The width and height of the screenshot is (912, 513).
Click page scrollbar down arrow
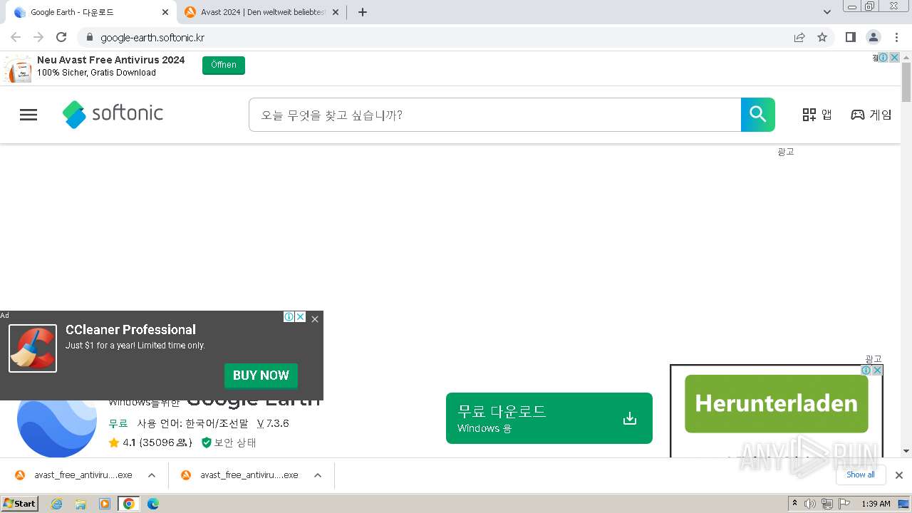tap(906, 450)
